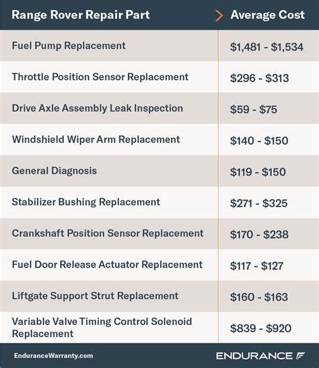Click the orange chevron arrow in header
This screenshot has width=319, height=368.
(219, 15)
